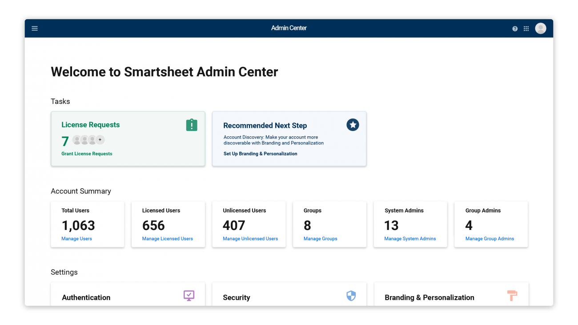This screenshot has width=578, height=325.
Task: Click the Help question mark icon
Action: [515, 28]
